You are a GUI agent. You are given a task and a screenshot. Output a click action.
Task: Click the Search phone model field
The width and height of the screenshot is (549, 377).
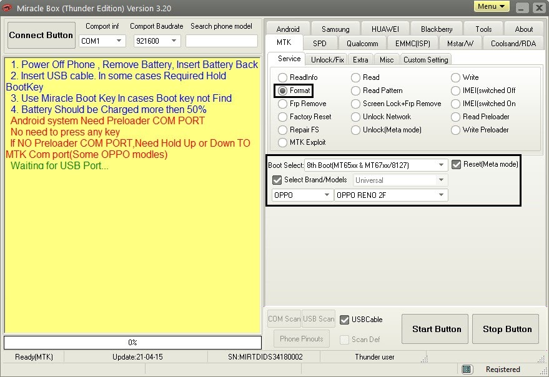tap(222, 41)
